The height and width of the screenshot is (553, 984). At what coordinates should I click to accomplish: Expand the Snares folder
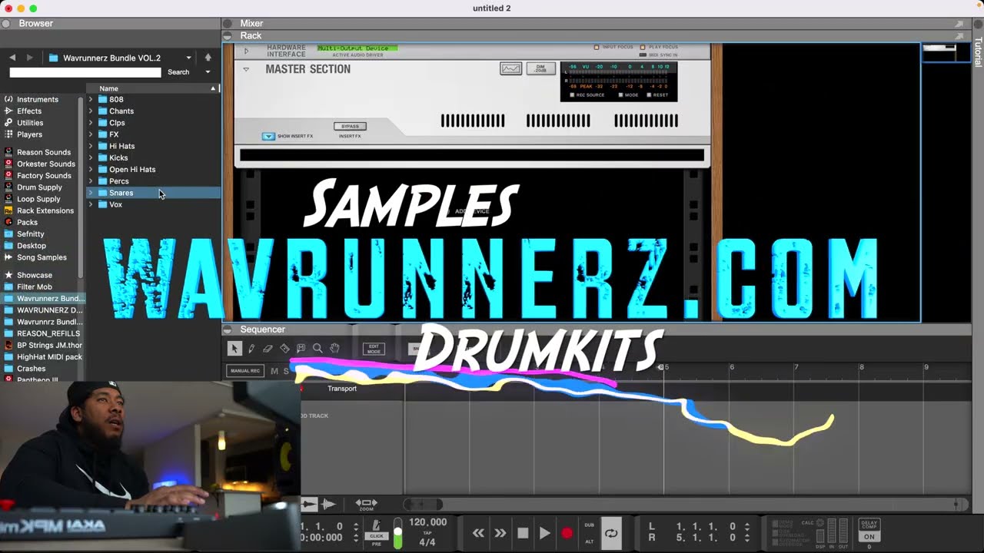click(91, 193)
